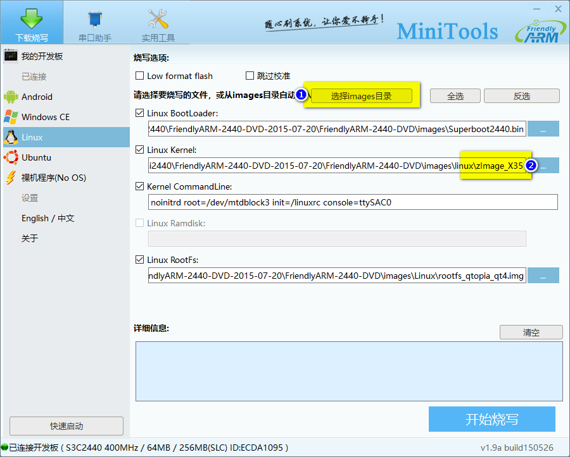The height and width of the screenshot is (457, 570).
Task: Browse for the Linux BootLoader file
Action: (x=543, y=129)
